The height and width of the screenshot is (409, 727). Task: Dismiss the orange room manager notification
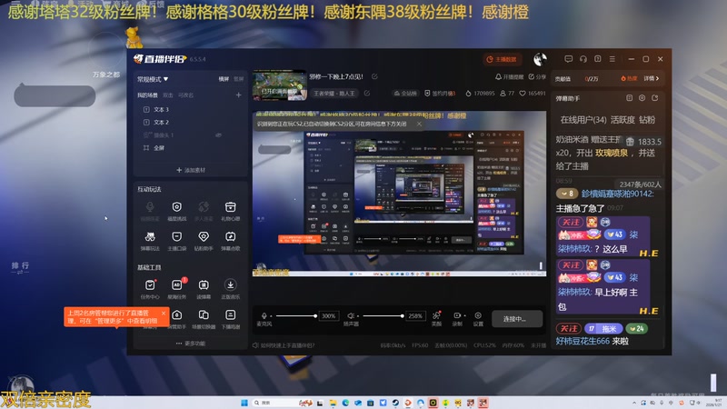click(164, 313)
